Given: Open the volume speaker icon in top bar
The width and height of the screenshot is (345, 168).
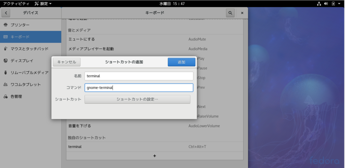Looking at the screenshot, I should (326, 3).
